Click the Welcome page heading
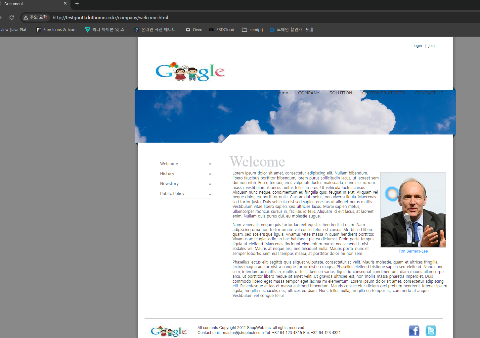This screenshot has height=338, width=480. 257,162
